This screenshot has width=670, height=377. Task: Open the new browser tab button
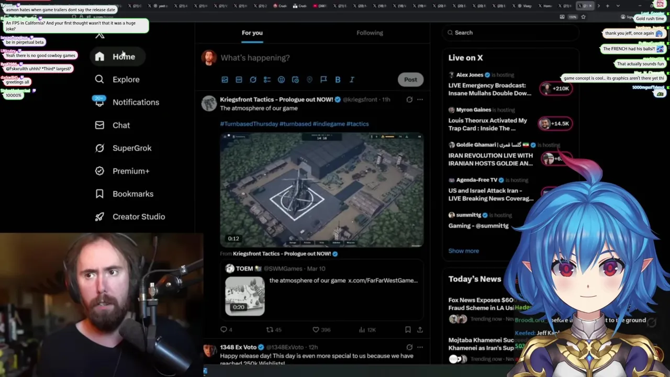click(x=607, y=6)
